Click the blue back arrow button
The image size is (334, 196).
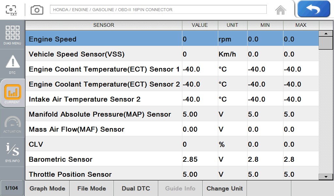coord(313,9)
